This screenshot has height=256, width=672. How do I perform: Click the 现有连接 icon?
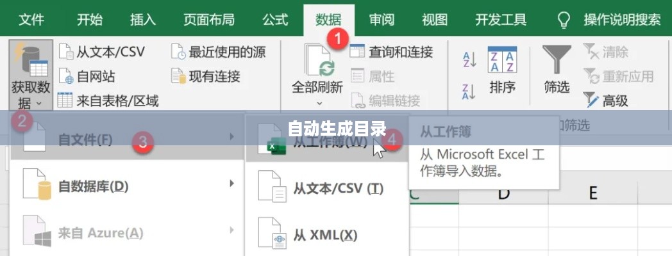[178, 77]
